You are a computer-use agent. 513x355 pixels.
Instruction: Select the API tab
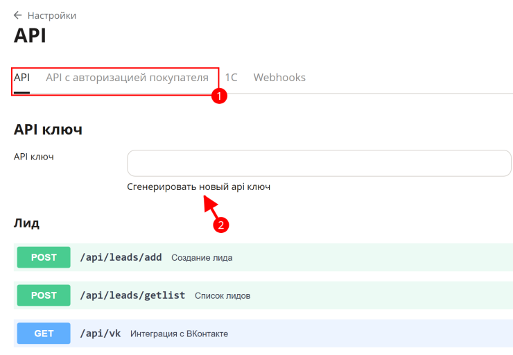pyautogui.click(x=21, y=78)
